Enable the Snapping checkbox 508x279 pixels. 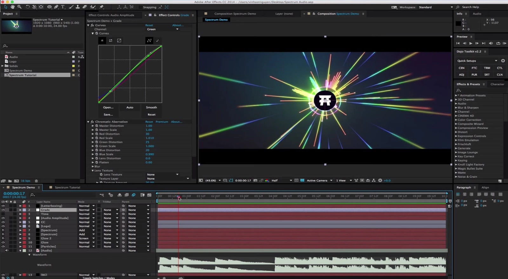point(140,7)
